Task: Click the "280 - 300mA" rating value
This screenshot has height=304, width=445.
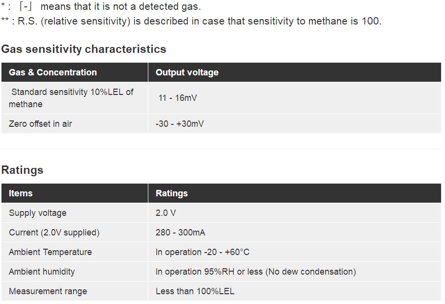Action: click(x=180, y=233)
